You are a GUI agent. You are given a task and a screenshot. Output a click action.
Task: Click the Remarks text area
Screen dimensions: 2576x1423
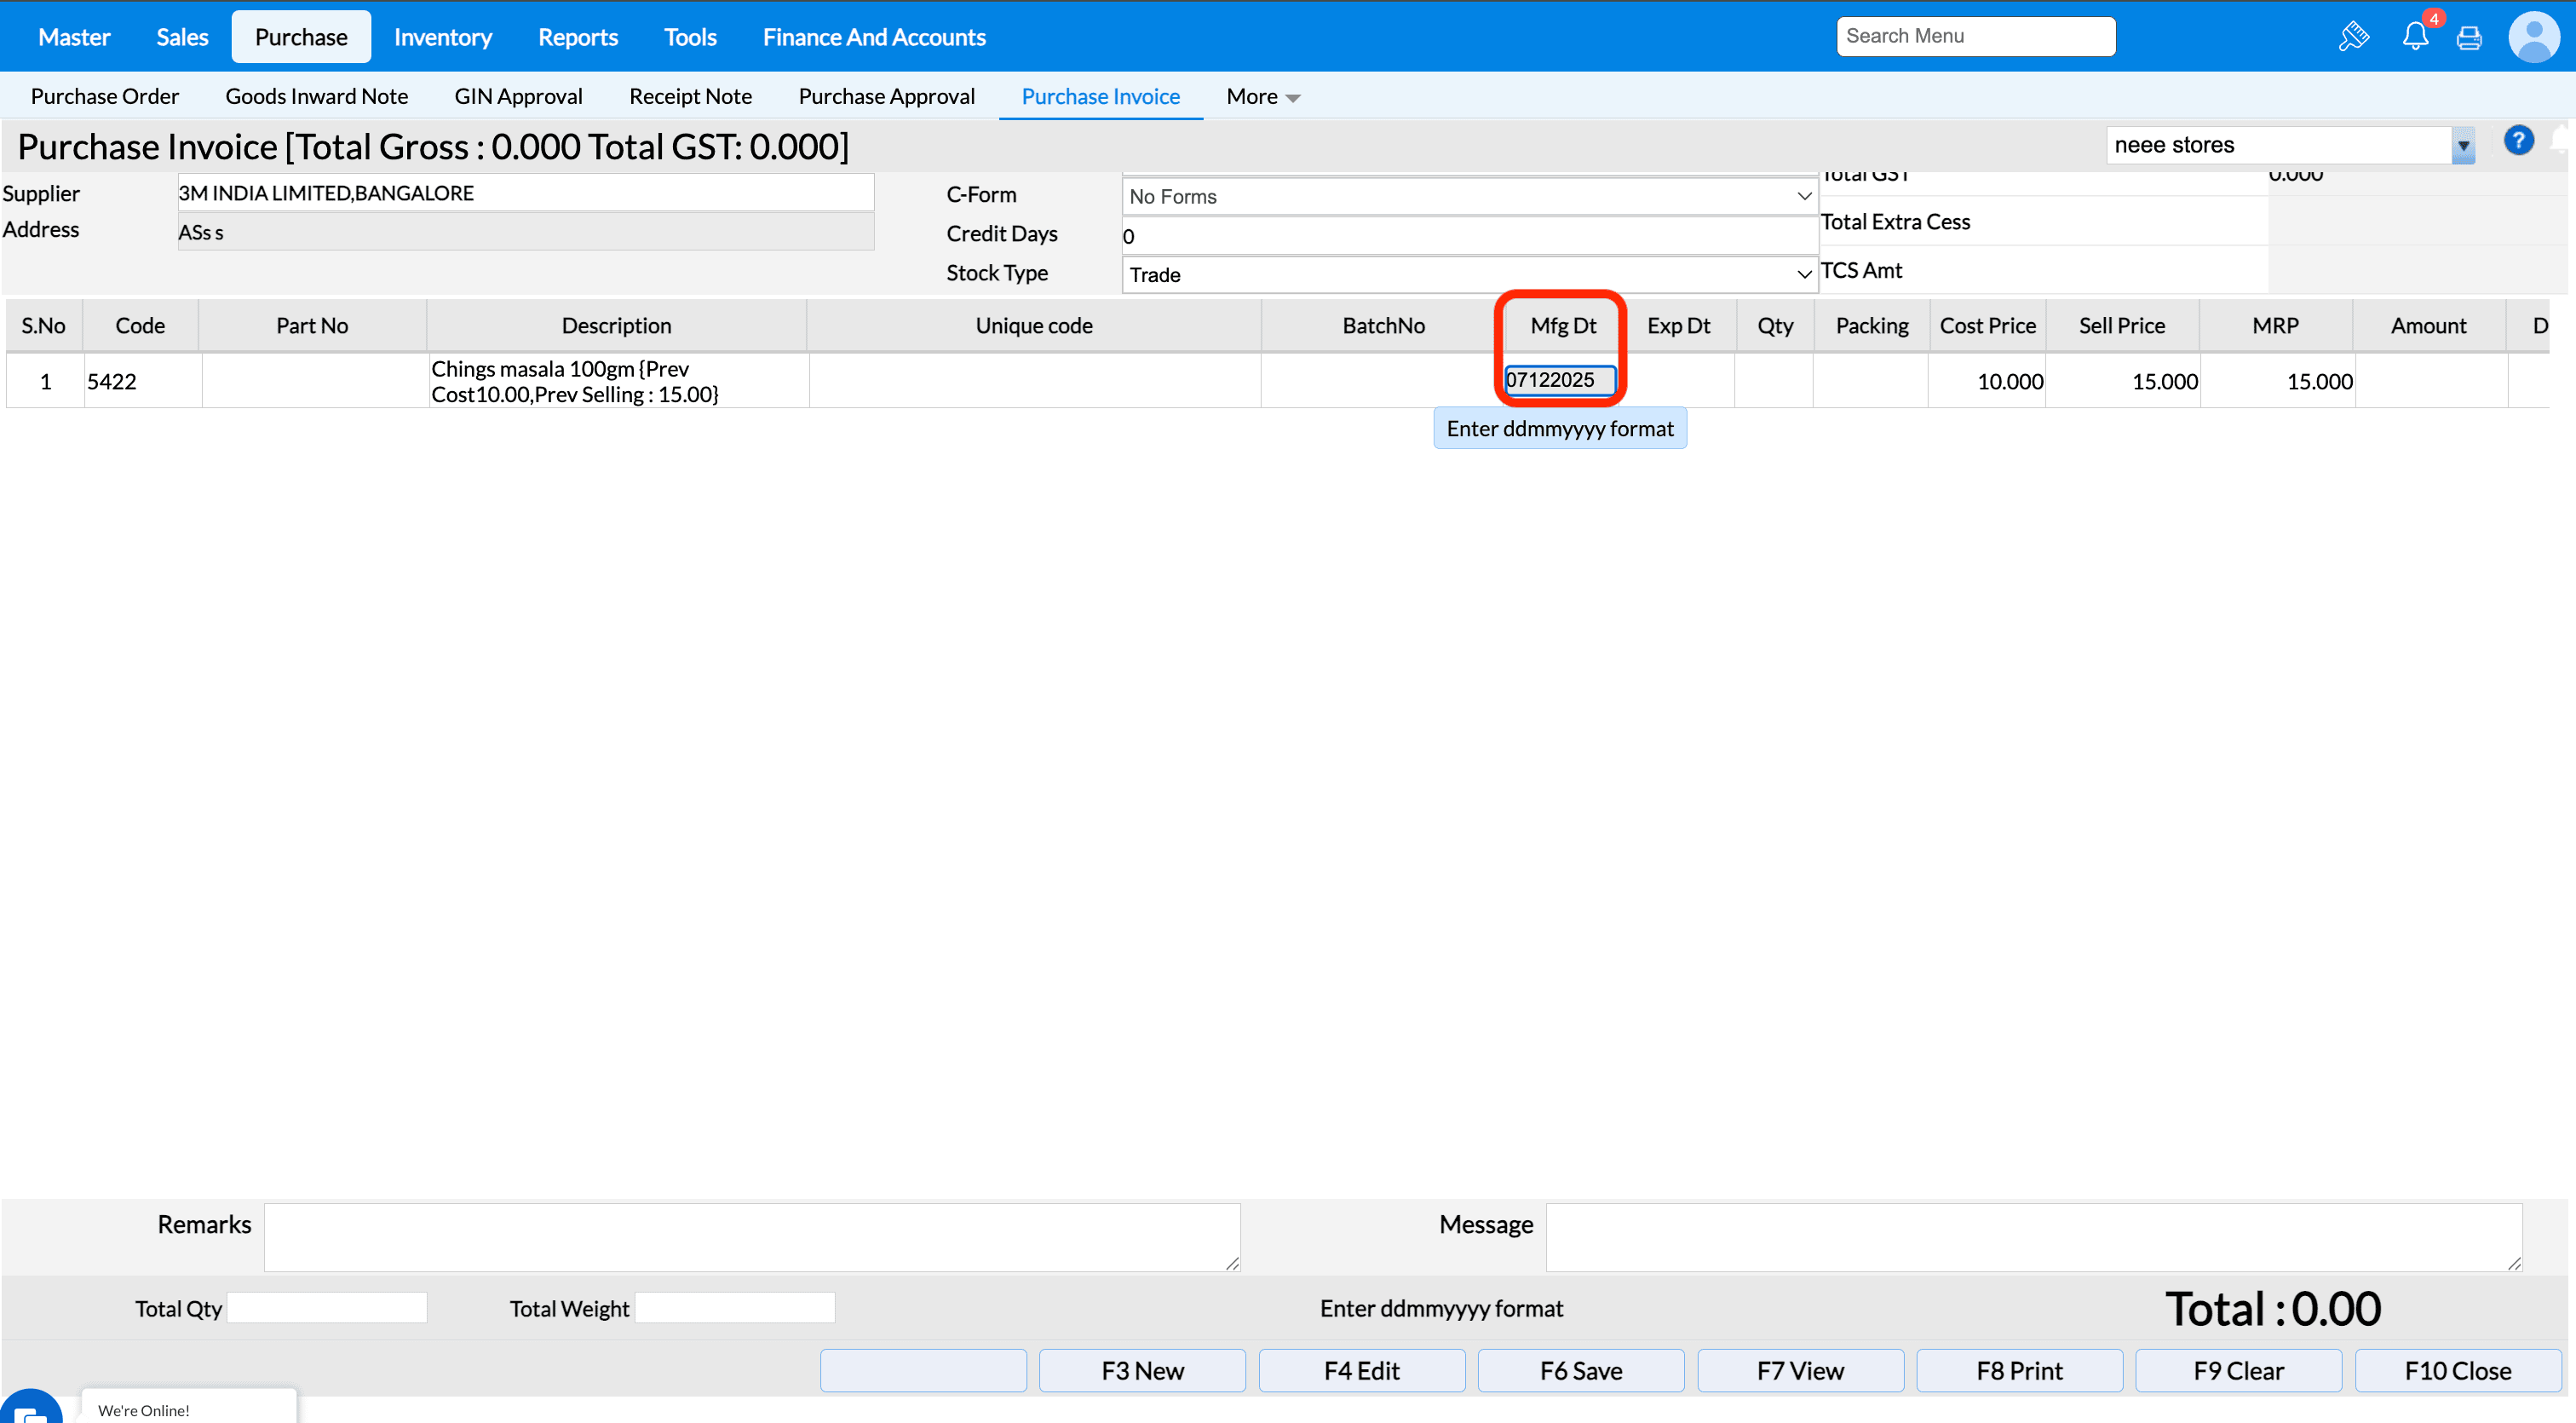pos(751,1237)
